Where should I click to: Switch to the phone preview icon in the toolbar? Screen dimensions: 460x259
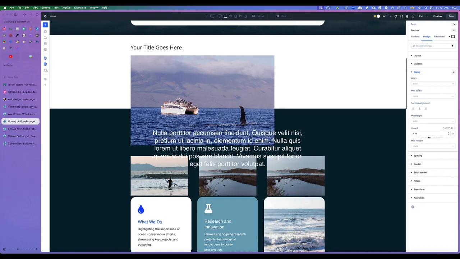pyautogui.click(x=245, y=16)
